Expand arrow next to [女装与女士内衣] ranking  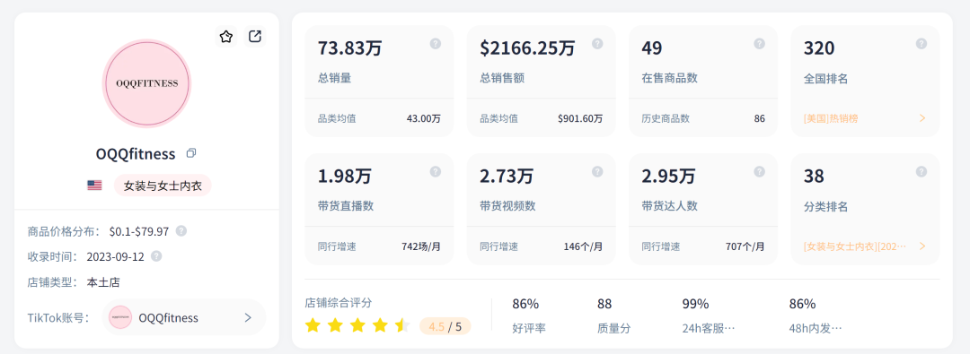(922, 246)
